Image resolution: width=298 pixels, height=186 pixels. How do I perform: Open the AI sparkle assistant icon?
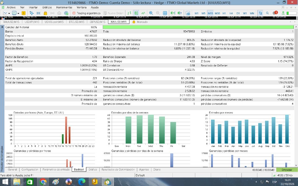[32, 13]
